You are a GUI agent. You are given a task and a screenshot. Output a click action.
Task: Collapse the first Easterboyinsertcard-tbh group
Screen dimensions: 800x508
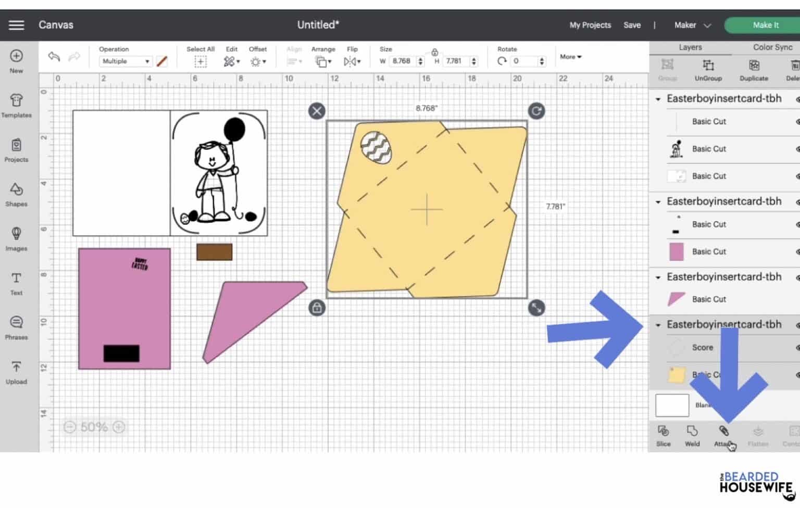pyautogui.click(x=658, y=99)
